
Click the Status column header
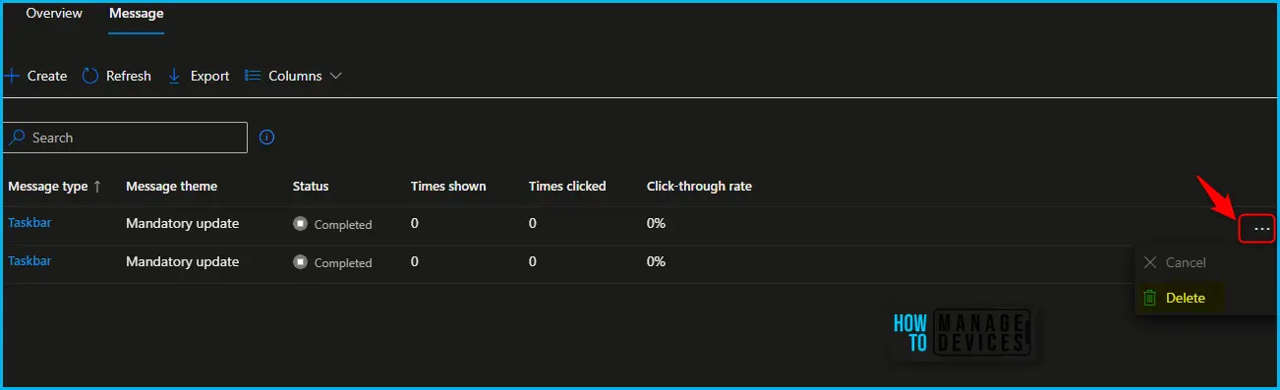(x=311, y=186)
